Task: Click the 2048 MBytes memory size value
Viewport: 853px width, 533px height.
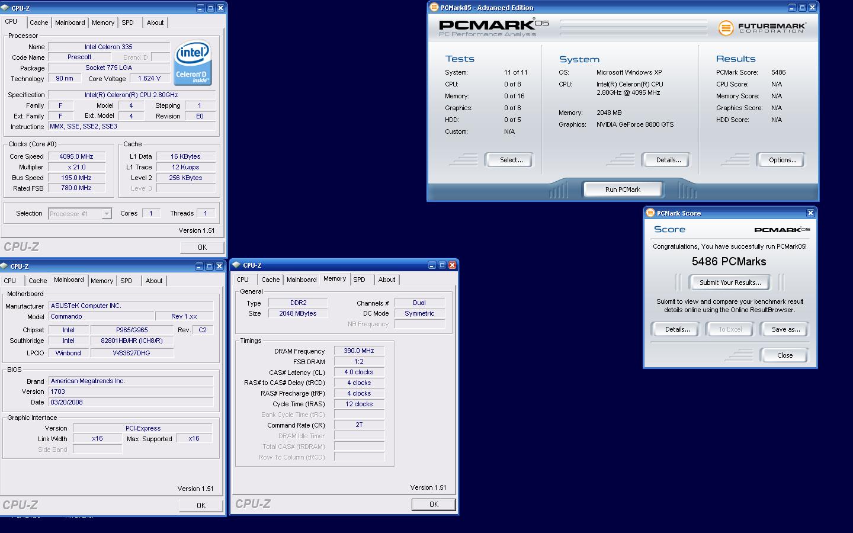Action: tap(298, 314)
